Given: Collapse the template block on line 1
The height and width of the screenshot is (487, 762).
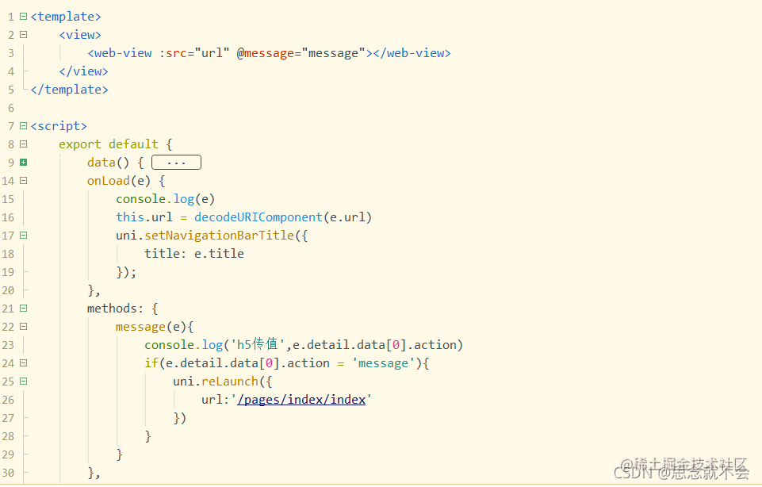Looking at the screenshot, I should pyautogui.click(x=22, y=16).
